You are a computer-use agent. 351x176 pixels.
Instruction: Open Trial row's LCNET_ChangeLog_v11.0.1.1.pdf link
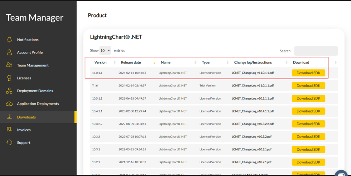253,85
